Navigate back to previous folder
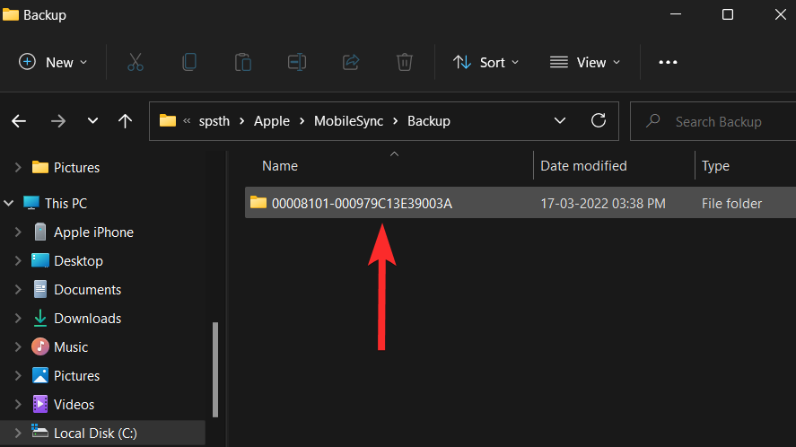Image resolution: width=796 pixels, height=447 pixels. 19,121
